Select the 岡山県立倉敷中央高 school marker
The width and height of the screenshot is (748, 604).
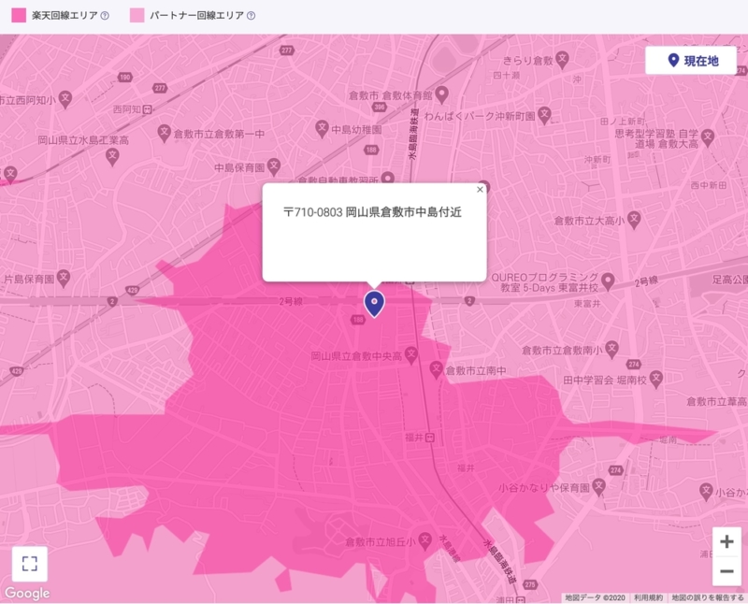click(411, 355)
